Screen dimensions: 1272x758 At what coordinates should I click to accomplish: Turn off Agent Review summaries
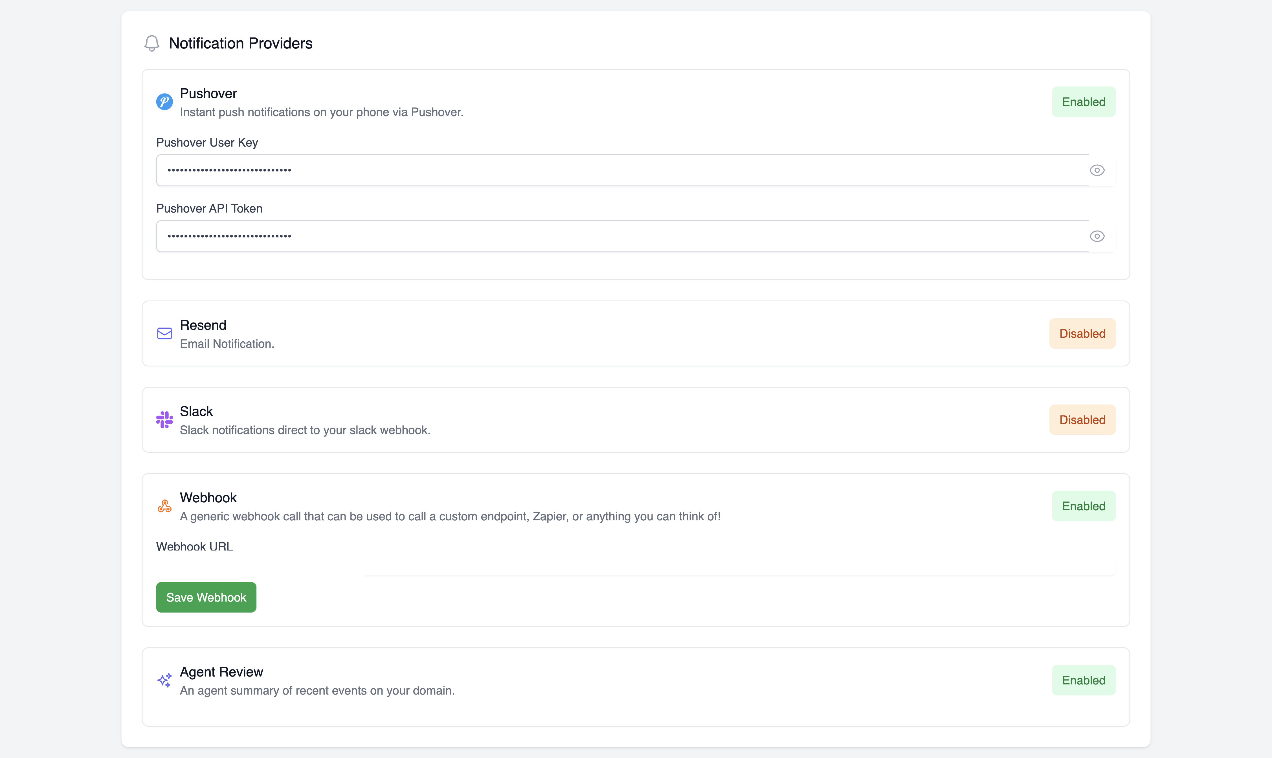click(1084, 680)
